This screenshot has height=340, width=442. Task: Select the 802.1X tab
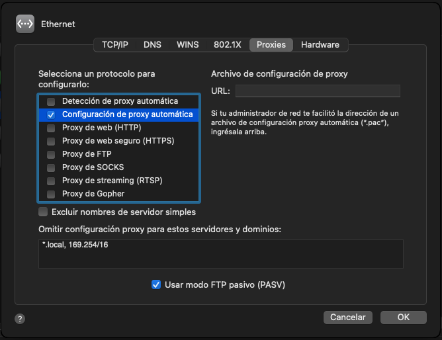click(x=227, y=45)
